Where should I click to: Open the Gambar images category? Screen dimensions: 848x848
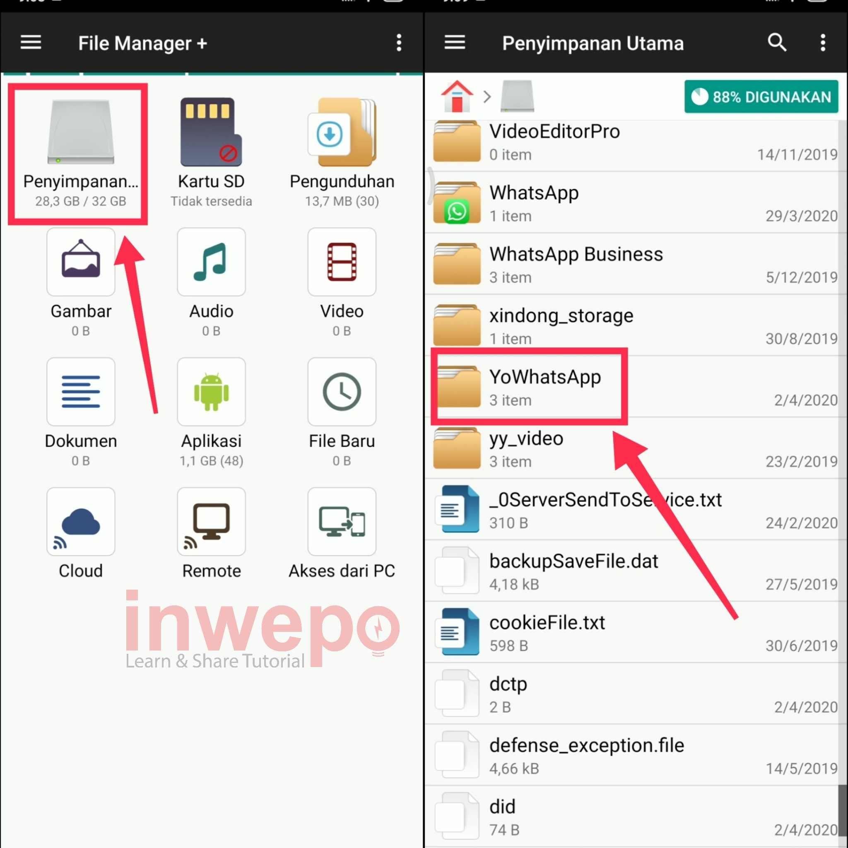tap(81, 262)
